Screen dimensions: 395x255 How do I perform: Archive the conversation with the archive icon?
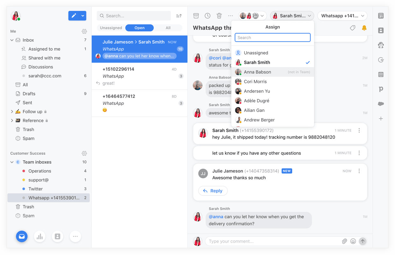(x=196, y=16)
